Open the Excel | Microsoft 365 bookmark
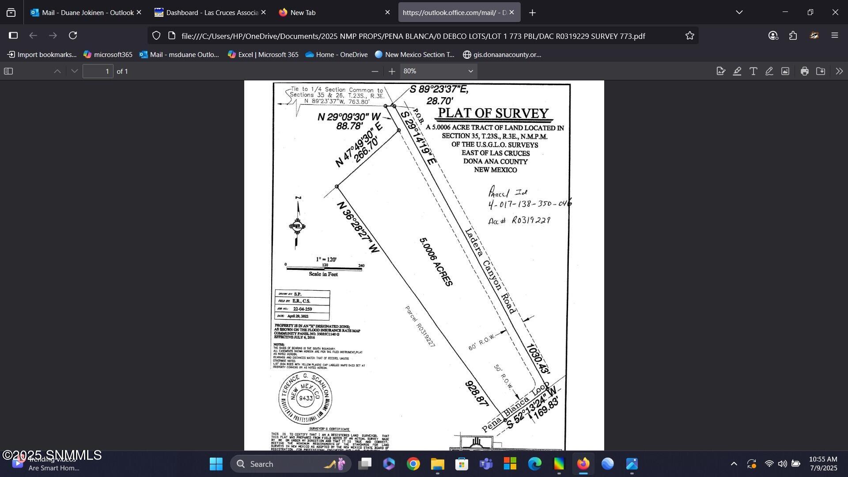The height and width of the screenshot is (477, 848). click(x=263, y=55)
